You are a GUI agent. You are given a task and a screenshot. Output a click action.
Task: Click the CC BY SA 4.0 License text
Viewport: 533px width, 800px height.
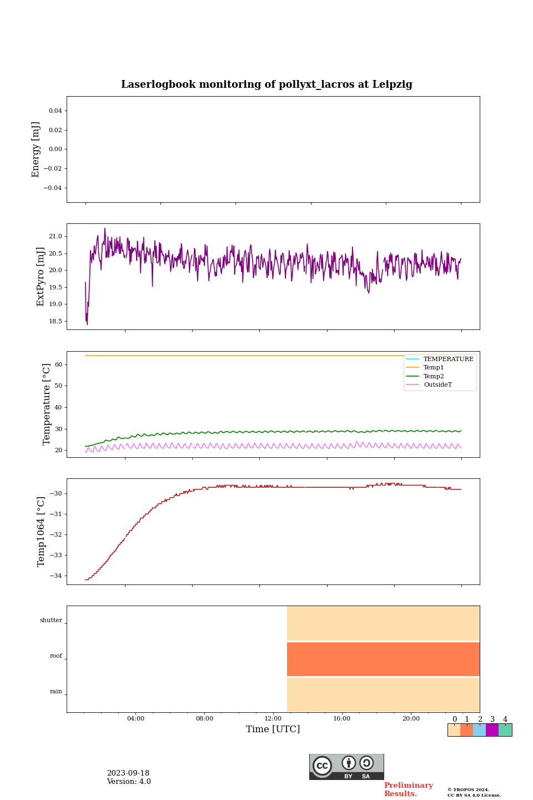point(474,795)
